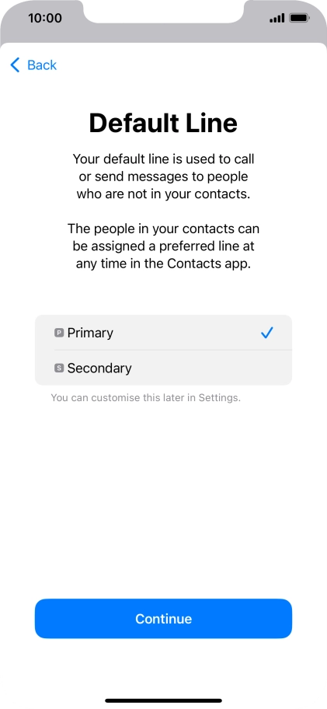Image resolution: width=327 pixels, height=709 pixels.
Task: Click the grey P badge icon
Action: coord(59,333)
